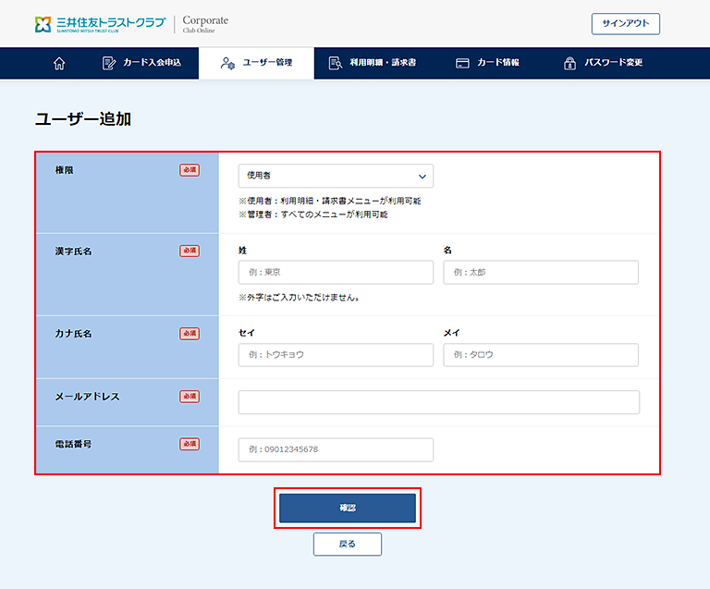
Task: Focus the セイ kana surname field
Action: point(336,354)
